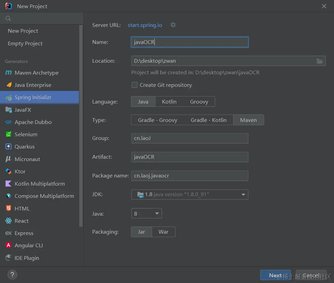Click the Group input field
The height and width of the screenshot is (283, 334).
[189, 138]
